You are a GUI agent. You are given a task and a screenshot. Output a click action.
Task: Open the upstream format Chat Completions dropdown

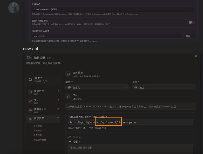click(113, 9)
